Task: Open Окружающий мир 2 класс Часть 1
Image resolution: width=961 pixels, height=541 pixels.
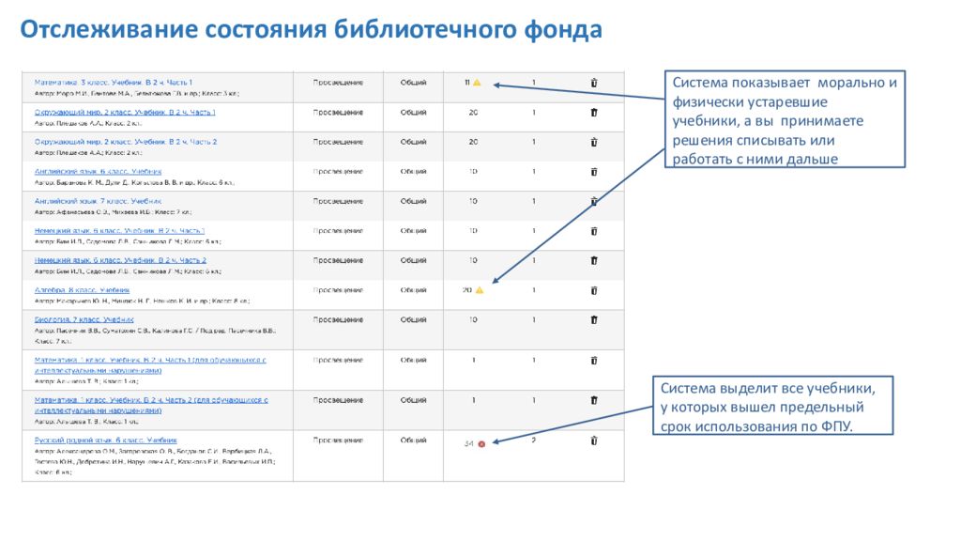Action: (125, 113)
